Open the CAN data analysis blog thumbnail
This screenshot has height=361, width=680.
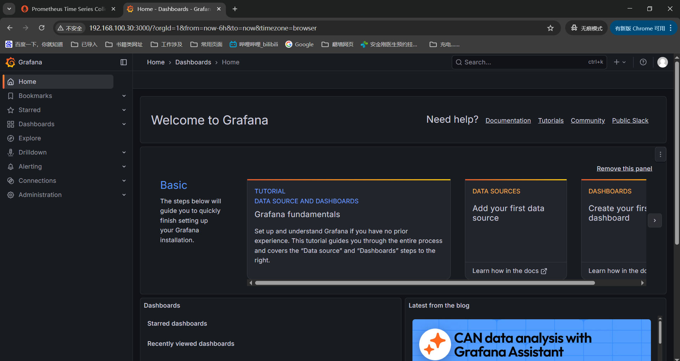(x=532, y=340)
